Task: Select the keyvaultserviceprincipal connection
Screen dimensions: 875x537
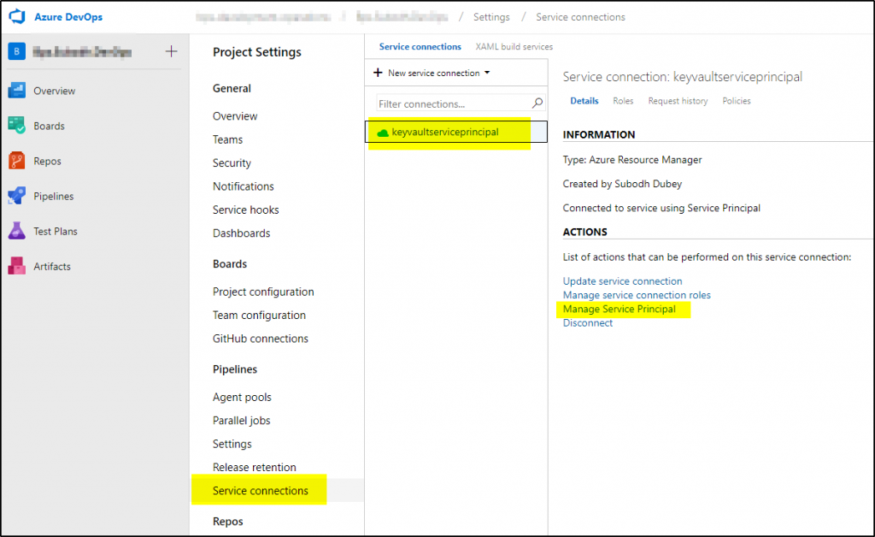Action: (x=448, y=132)
